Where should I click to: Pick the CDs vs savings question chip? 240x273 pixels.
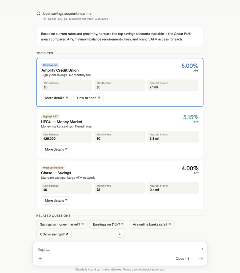pos(54,234)
